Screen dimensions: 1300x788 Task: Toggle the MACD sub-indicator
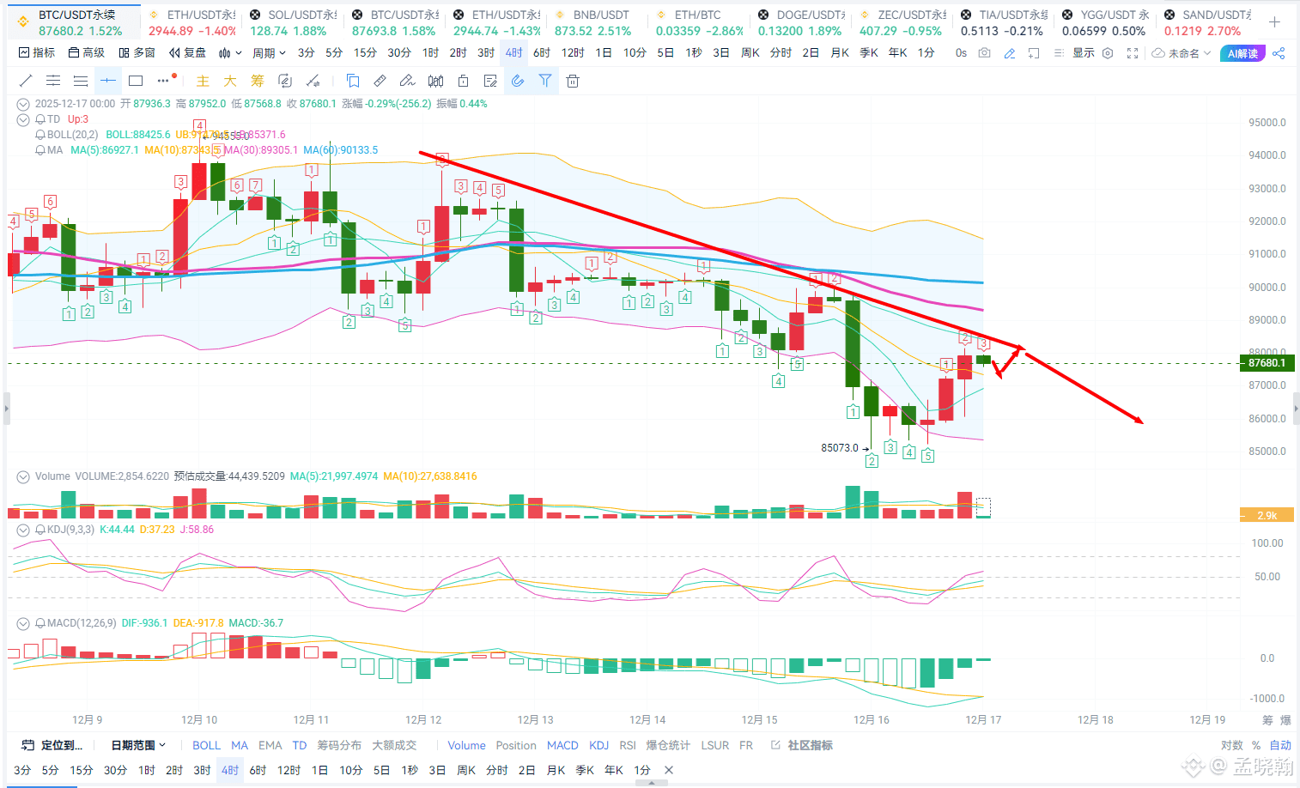point(562,745)
